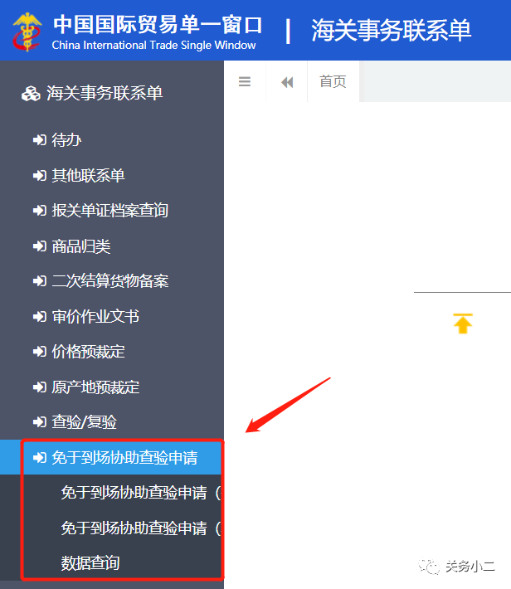
Task: Expand the 报关单证档案查询 section
Action: (x=112, y=211)
